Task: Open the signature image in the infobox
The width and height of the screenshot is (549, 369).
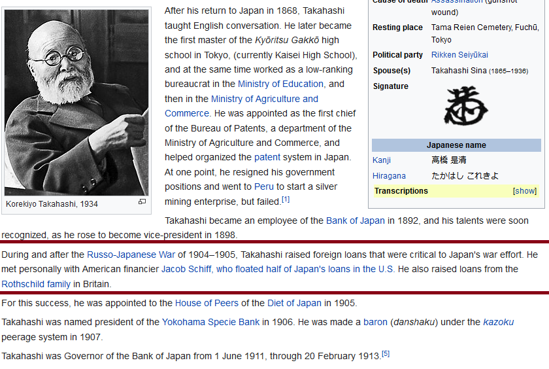Action: [x=465, y=106]
